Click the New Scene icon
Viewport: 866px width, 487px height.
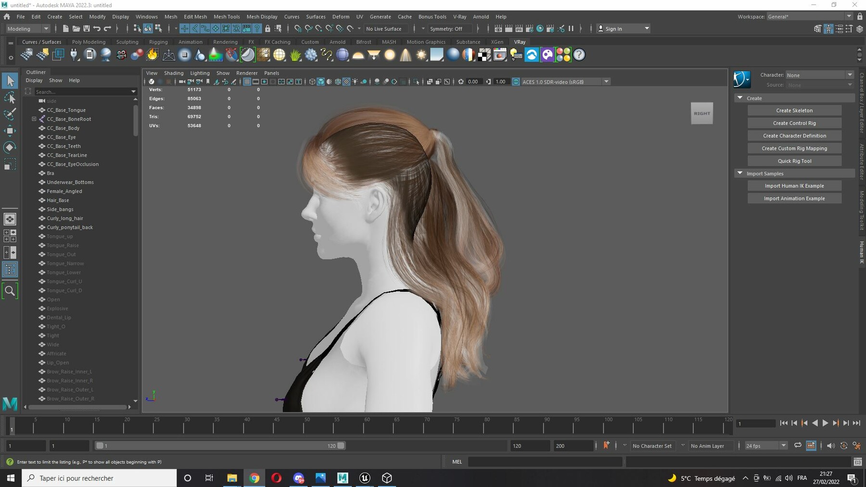pos(65,28)
